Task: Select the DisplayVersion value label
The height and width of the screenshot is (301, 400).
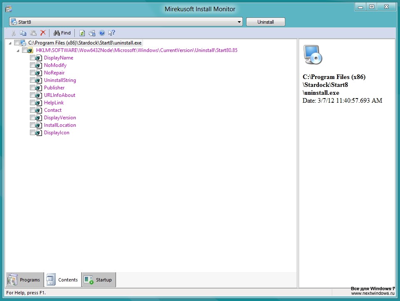Action: point(60,118)
